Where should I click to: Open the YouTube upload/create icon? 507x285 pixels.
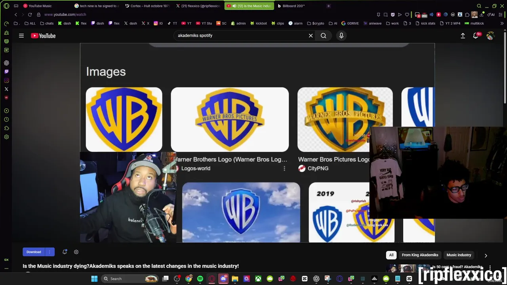click(463, 36)
